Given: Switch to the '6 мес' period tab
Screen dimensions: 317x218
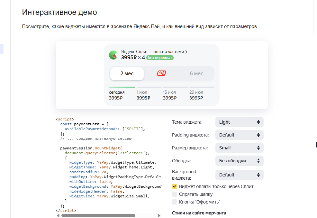Looking at the screenshot, I should 196,74.
